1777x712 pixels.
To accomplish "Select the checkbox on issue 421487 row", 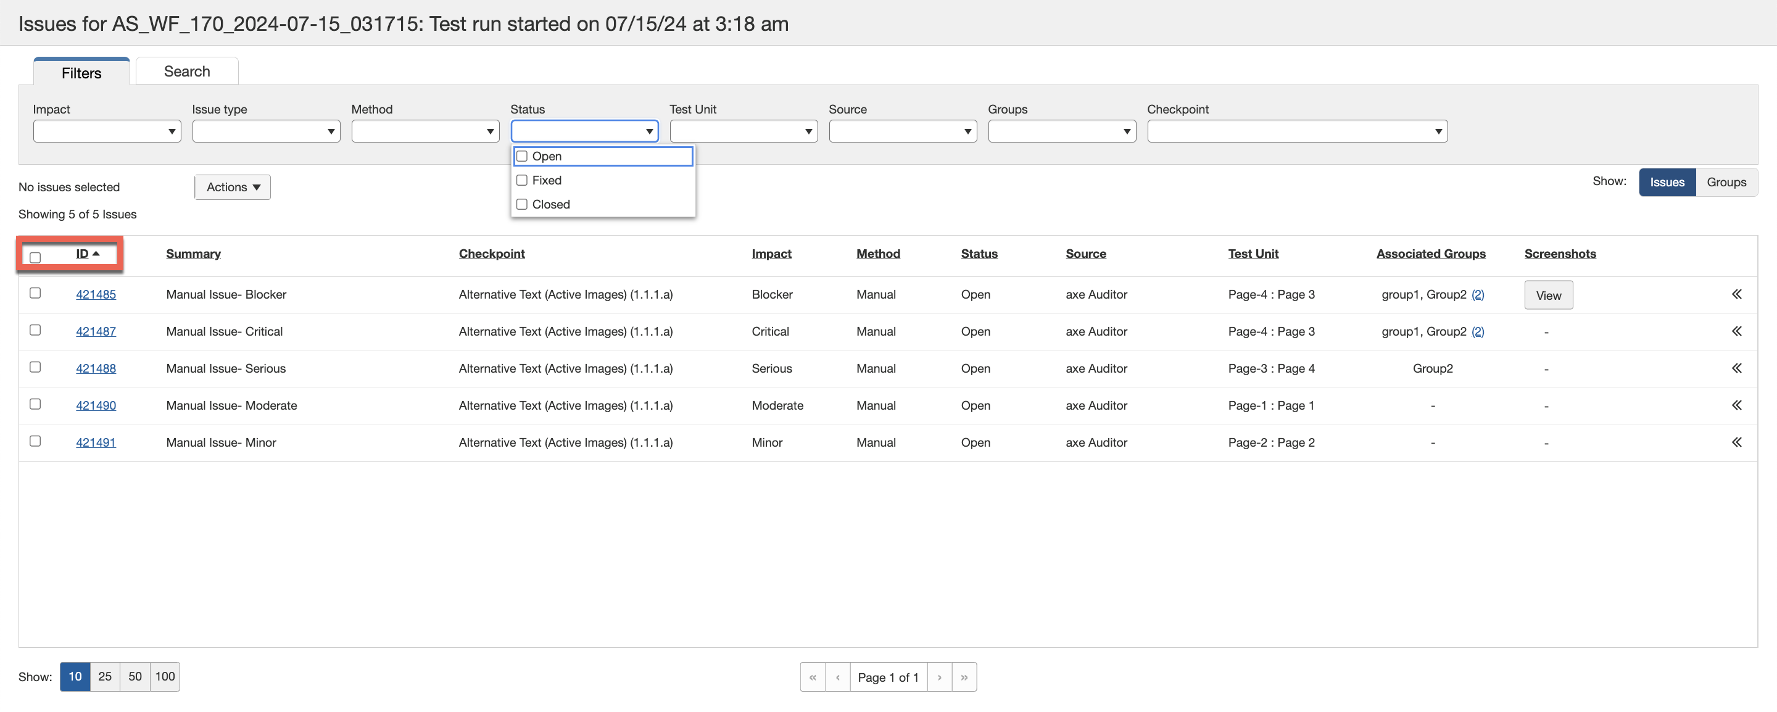I will point(35,330).
